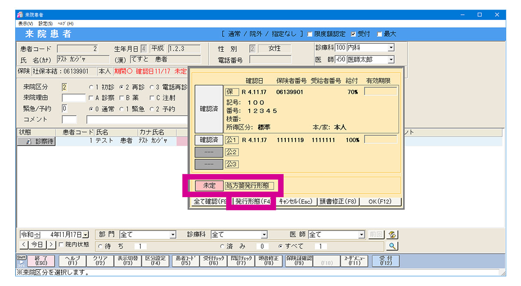Open the 表示(V) menu
This screenshot has width=521, height=286.
26,23
